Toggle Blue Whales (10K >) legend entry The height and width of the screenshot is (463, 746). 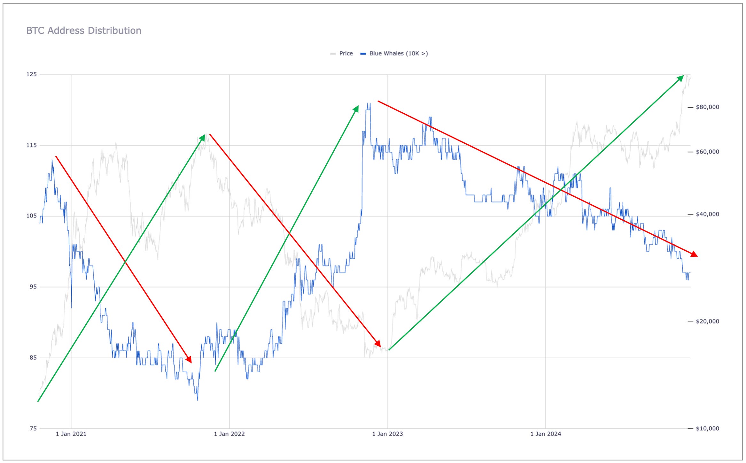pos(398,53)
